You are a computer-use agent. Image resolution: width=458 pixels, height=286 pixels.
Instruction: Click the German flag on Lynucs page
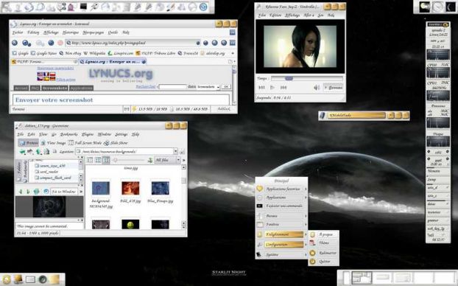pyautogui.click(x=52, y=79)
